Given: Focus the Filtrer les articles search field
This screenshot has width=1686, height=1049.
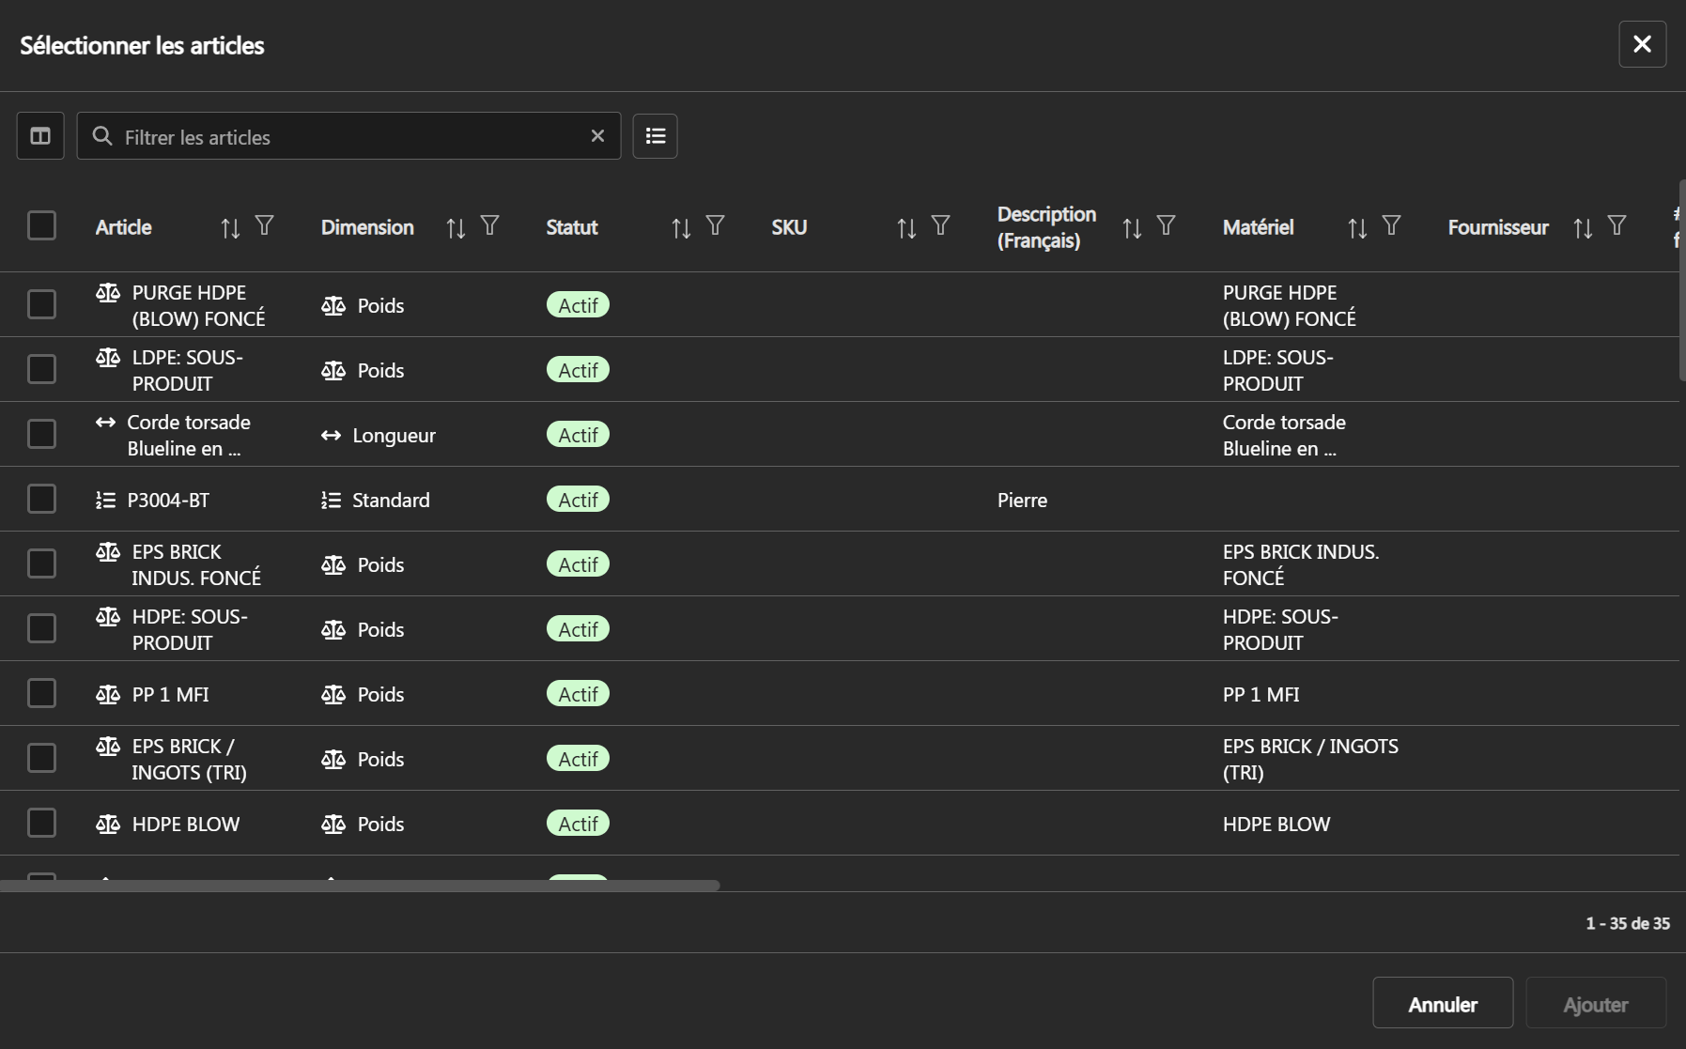Looking at the screenshot, I should [x=348, y=137].
